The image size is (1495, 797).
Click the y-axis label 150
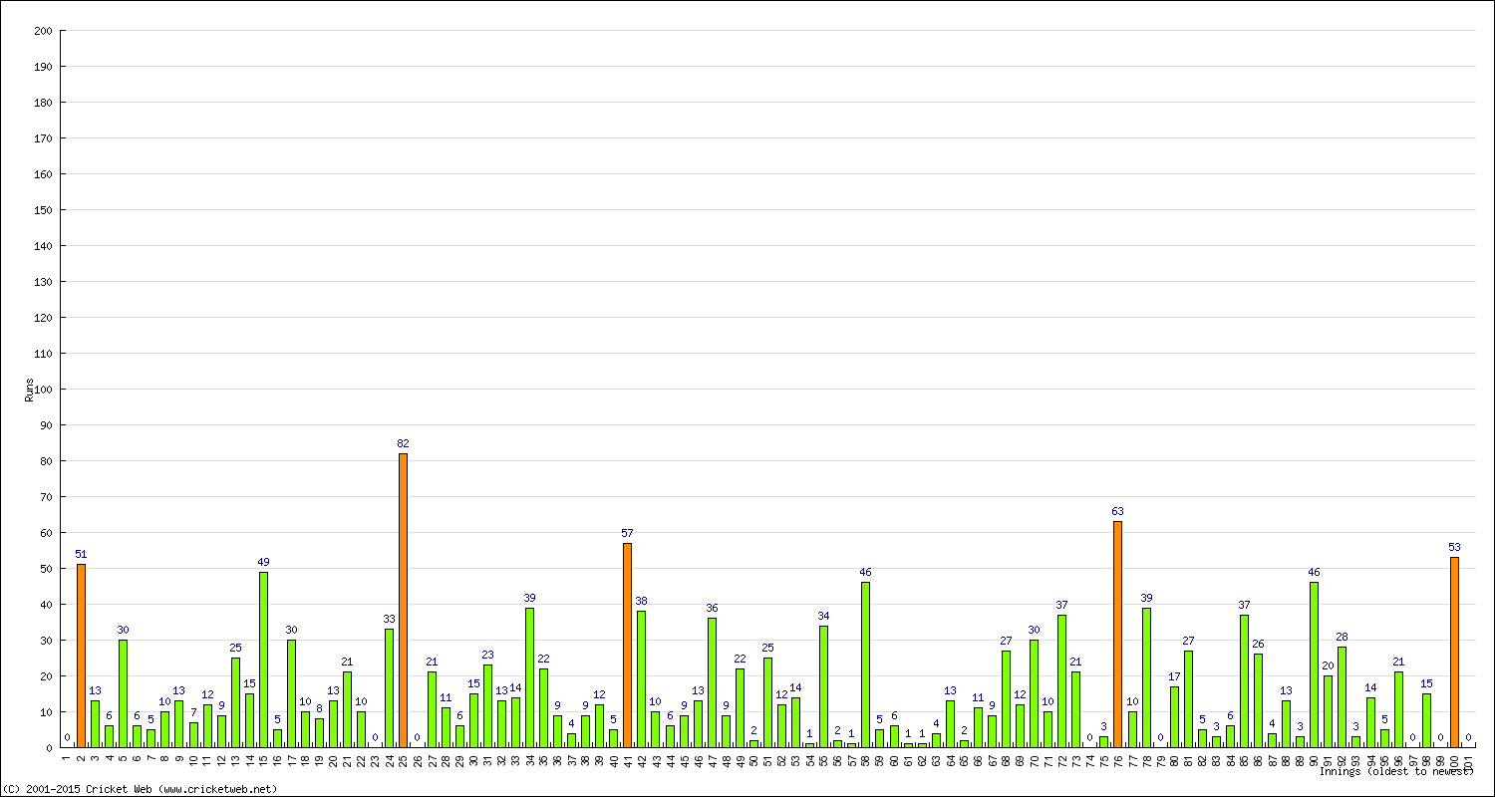tap(43, 210)
